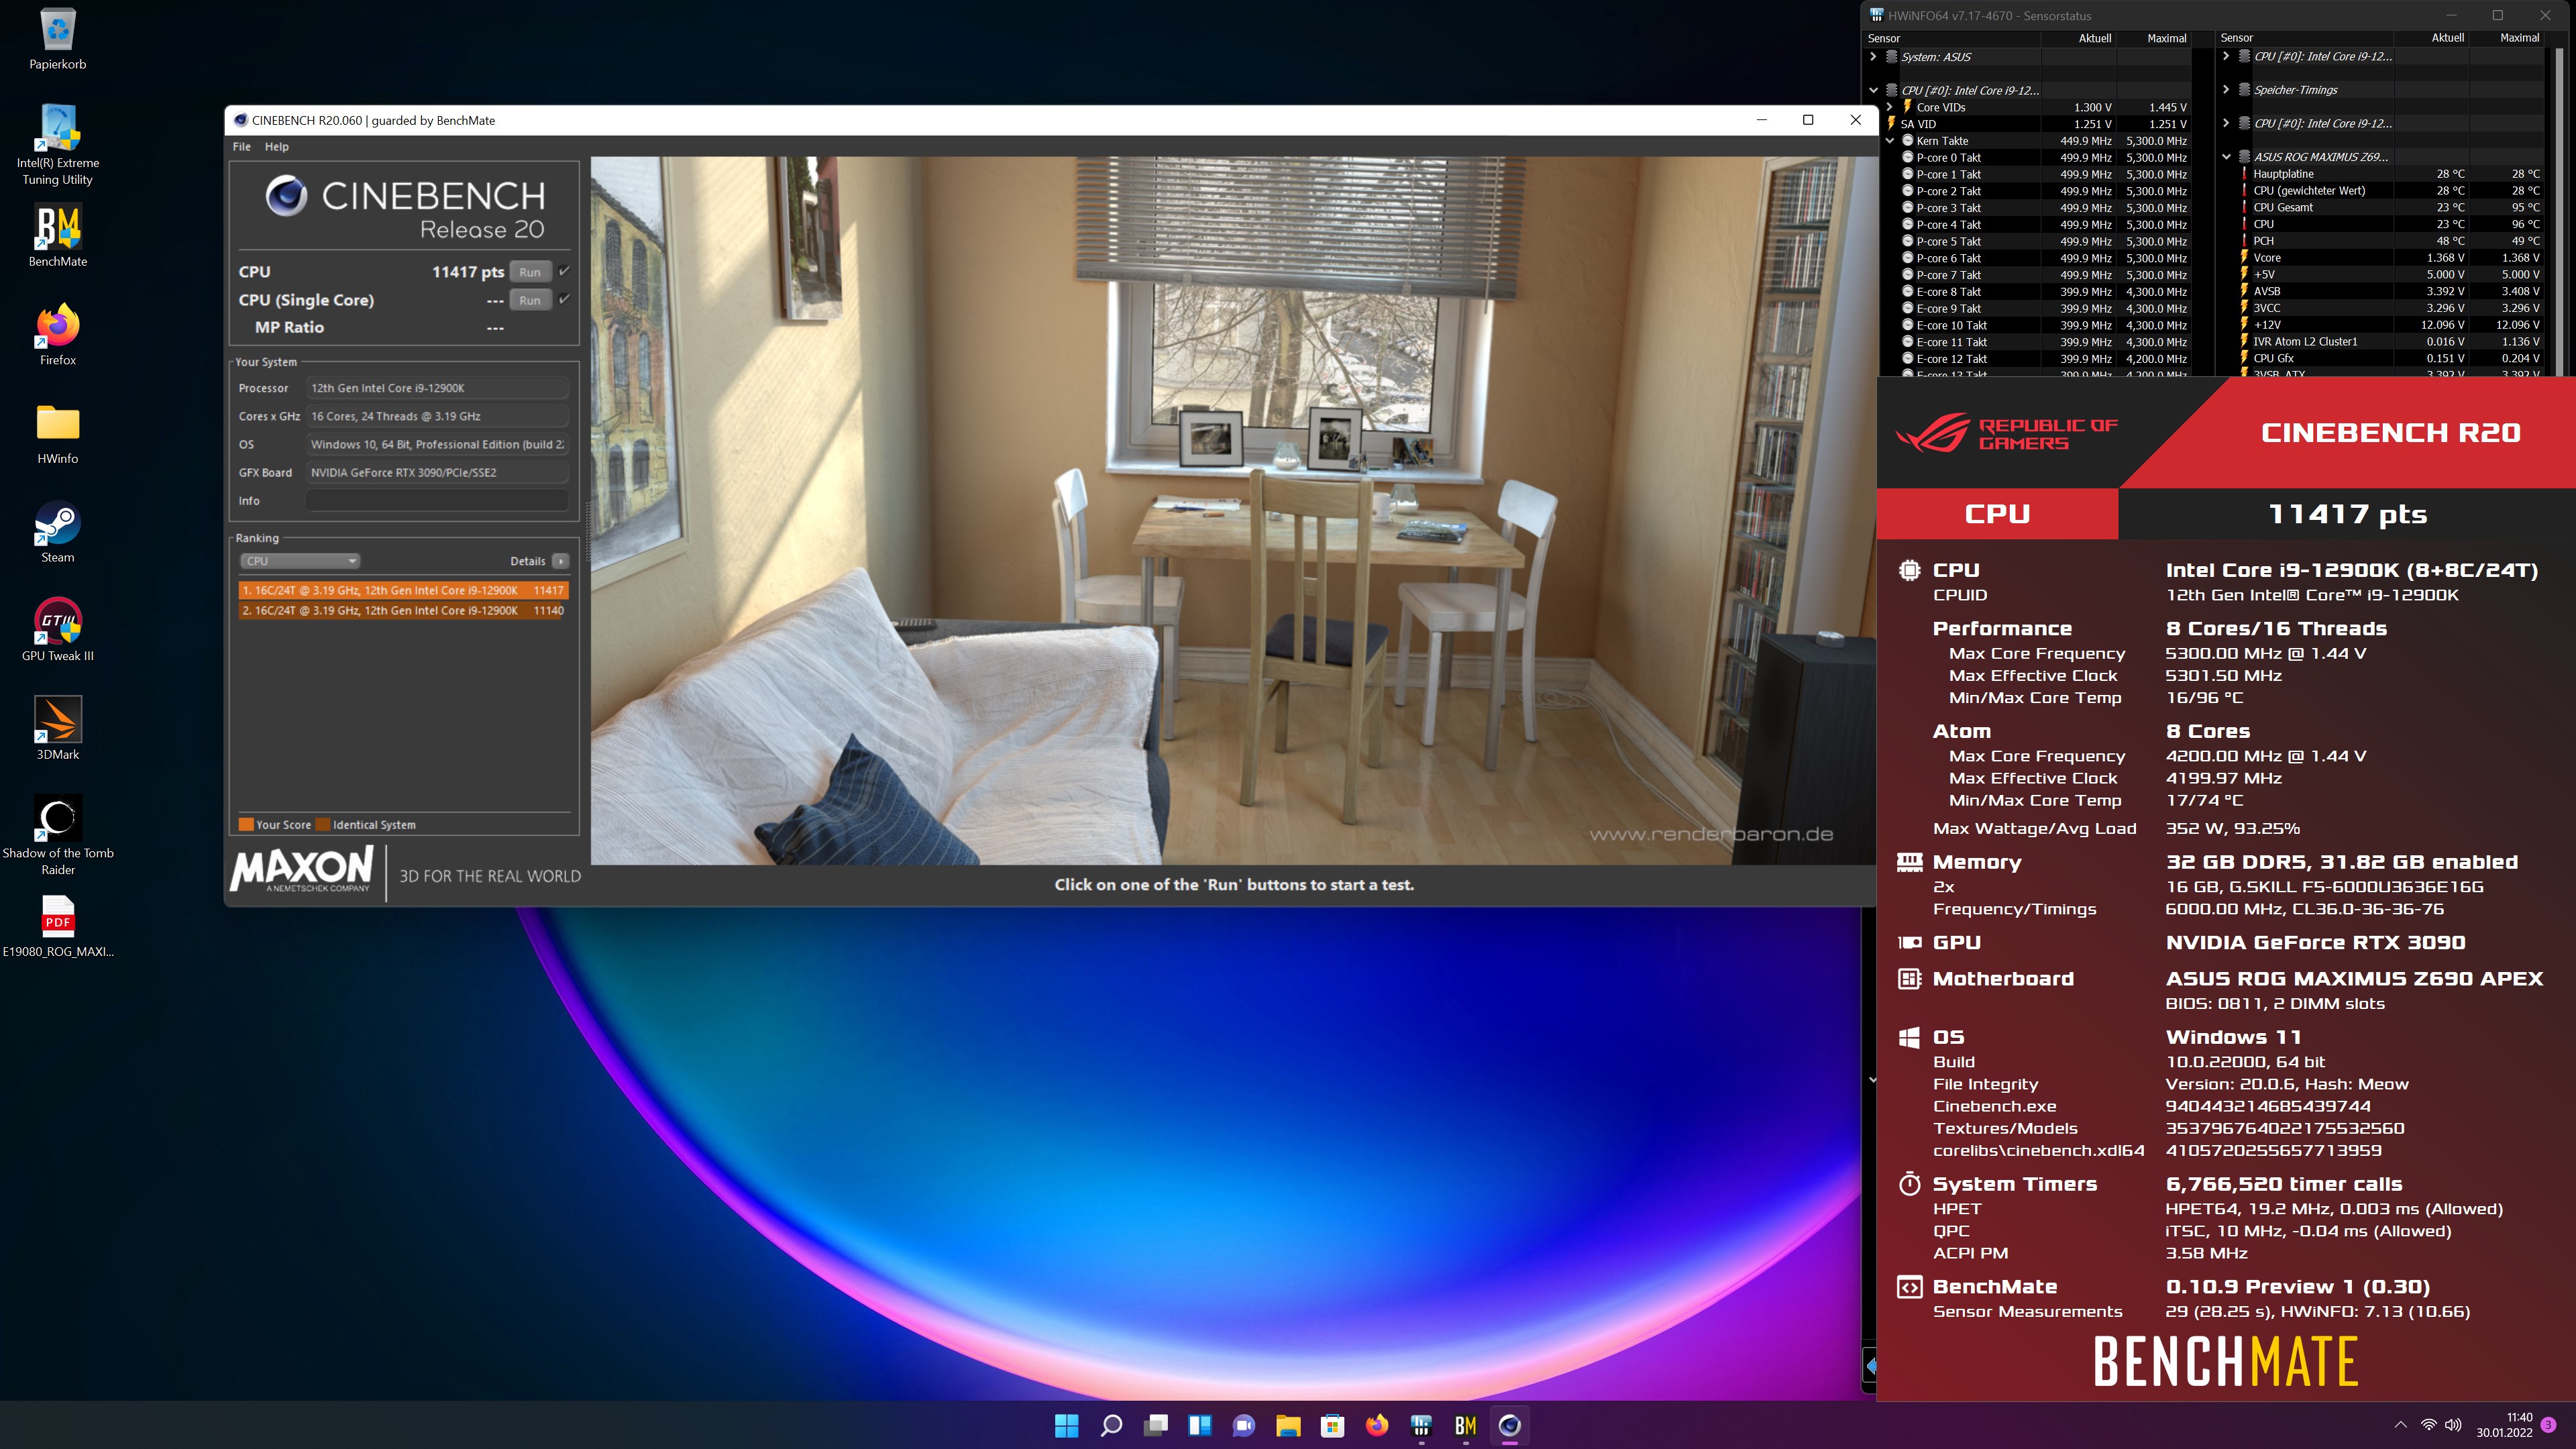This screenshot has height=1449, width=2576.
Task: Open the CPU ranking dropdown
Action: click(299, 561)
